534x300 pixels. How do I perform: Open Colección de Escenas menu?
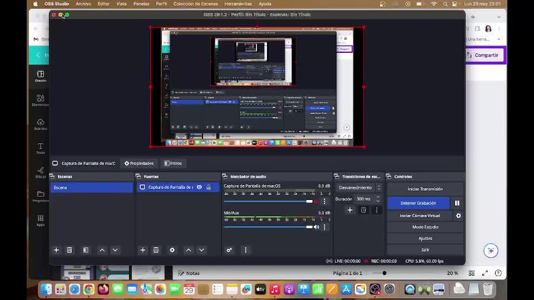[195, 4]
